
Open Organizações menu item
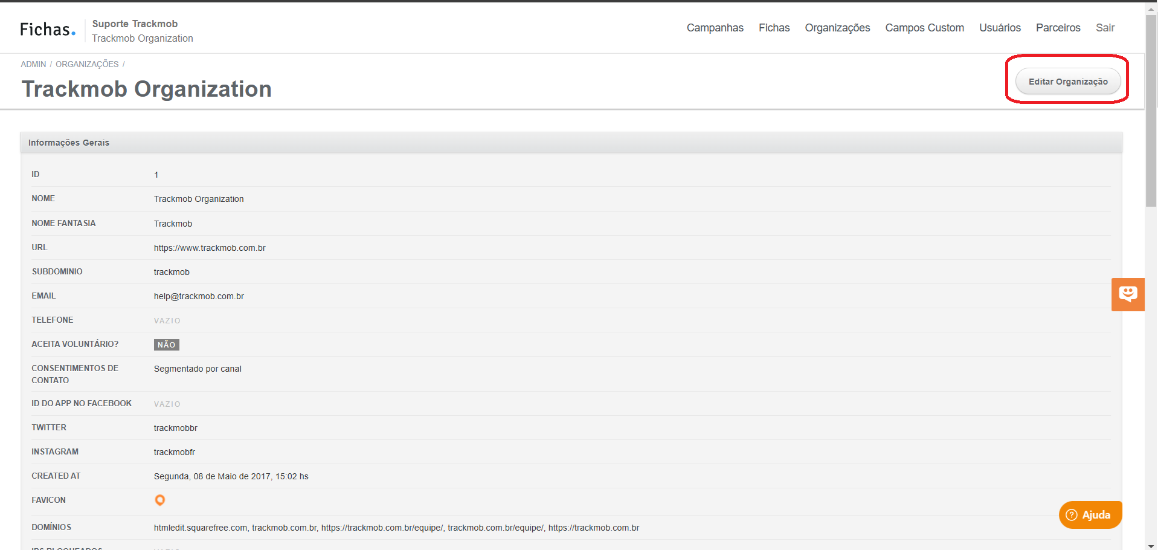pos(837,28)
